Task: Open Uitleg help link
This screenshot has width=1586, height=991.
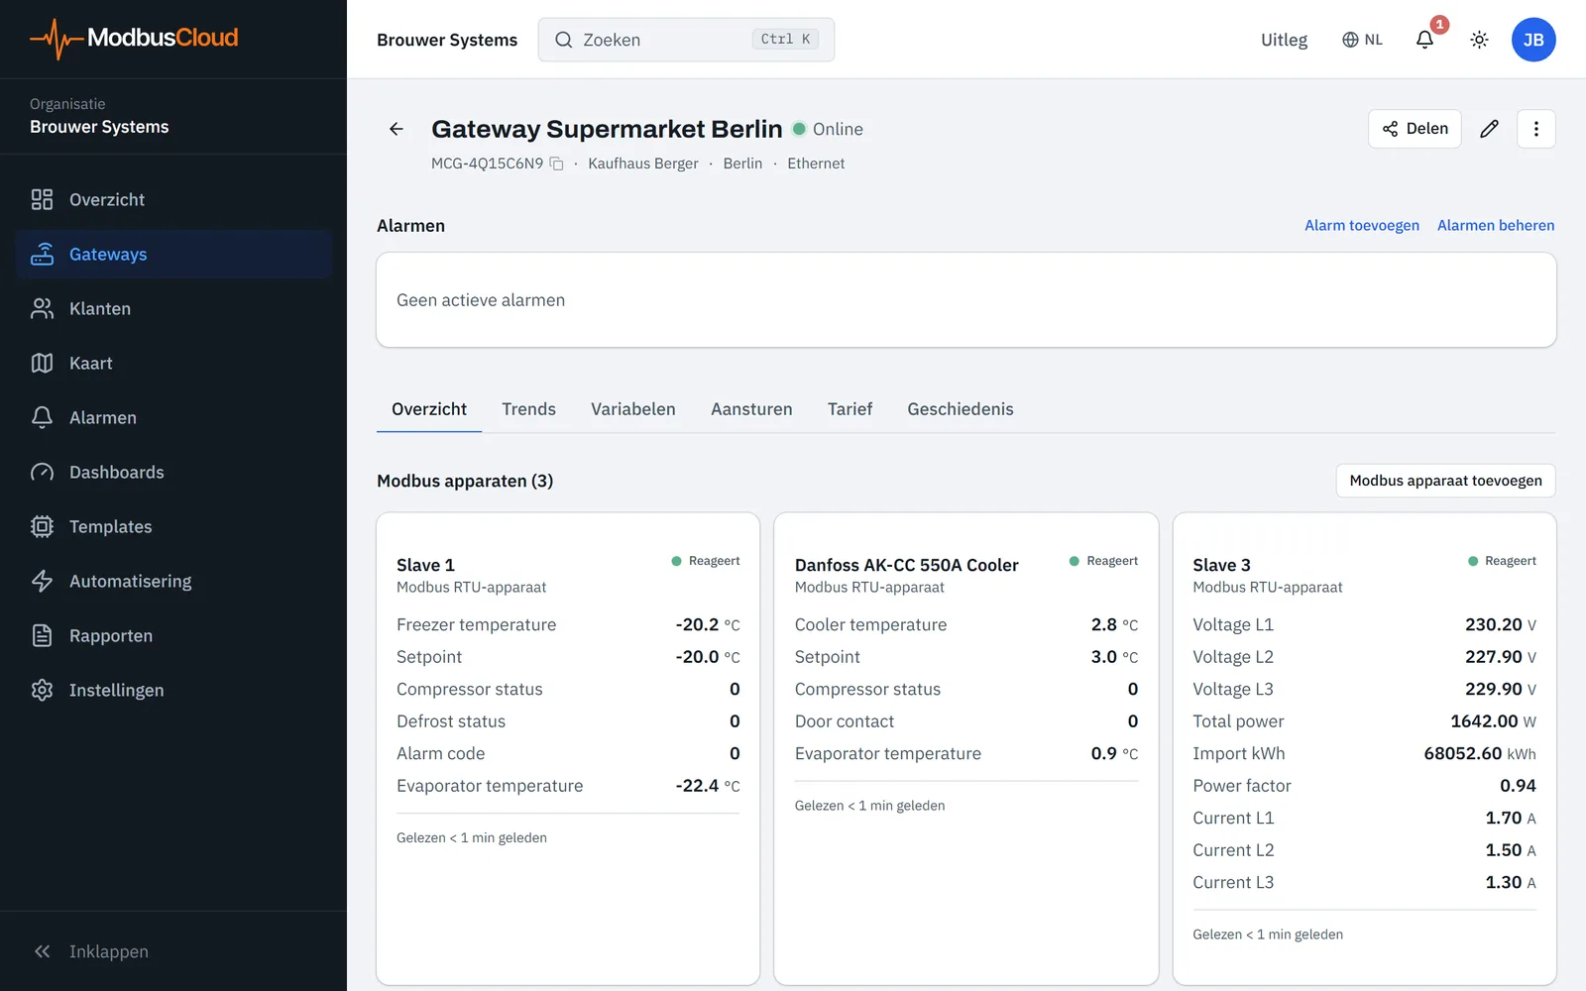Action: click(1284, 40)
